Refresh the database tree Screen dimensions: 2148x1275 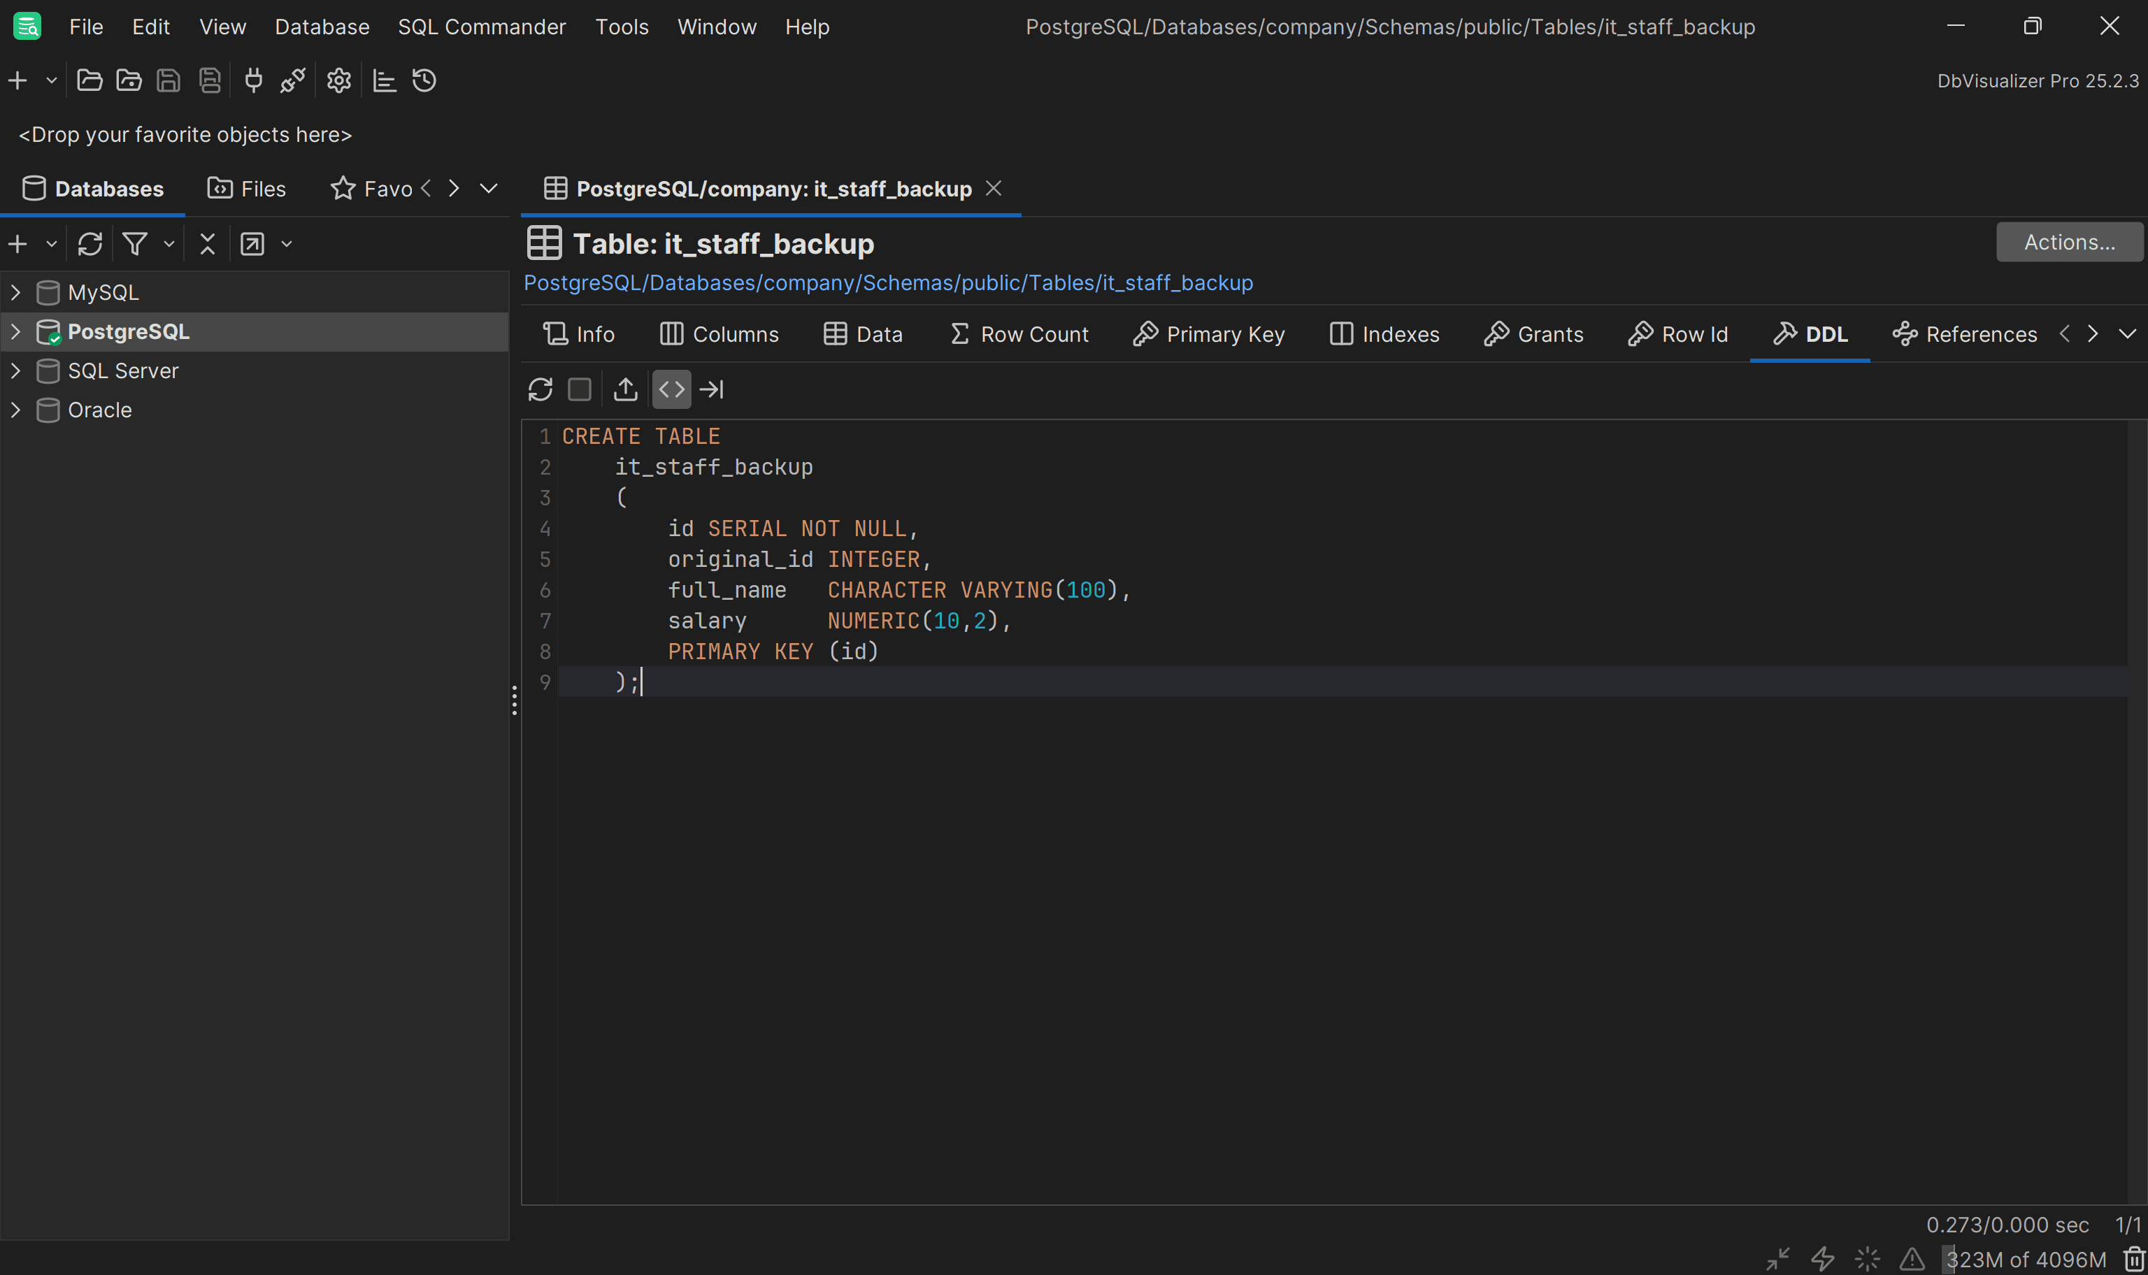pos(90,244)
